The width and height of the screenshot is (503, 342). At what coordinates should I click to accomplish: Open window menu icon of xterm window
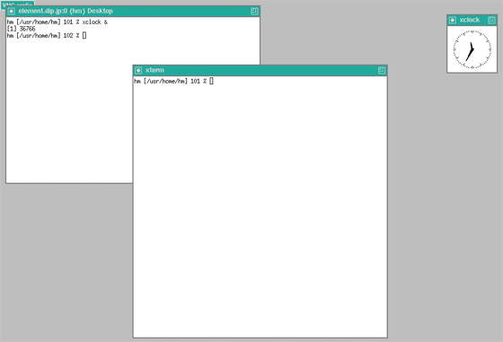(x=138, y=70)
